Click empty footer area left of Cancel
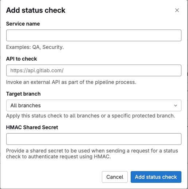The height and width of the screenshot is (189, 188). [x=54, y=177]
